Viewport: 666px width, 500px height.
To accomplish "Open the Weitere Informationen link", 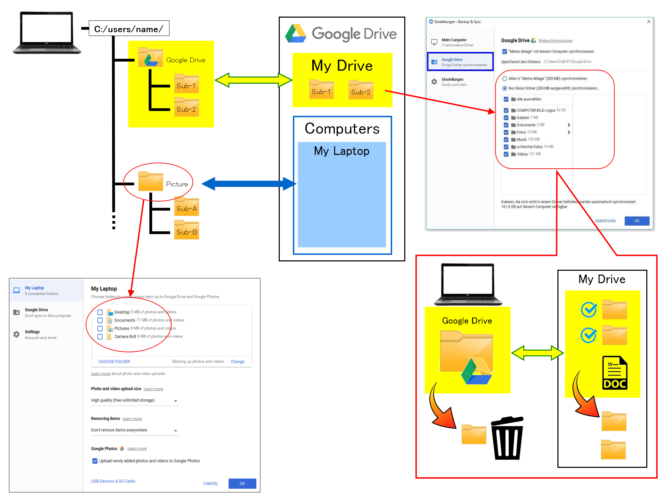I will coord(555,41).
